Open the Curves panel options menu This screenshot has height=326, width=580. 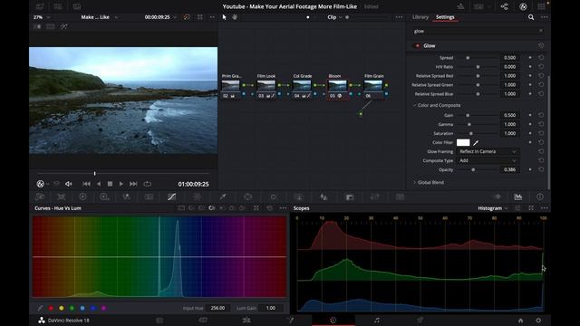[x=284, y=208]
